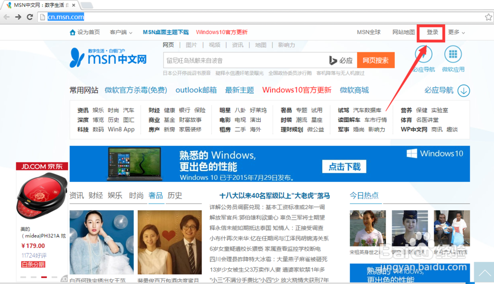Click first 今日热点 photo of woman
Image resolution: width=494 pixels, height=284 pixels.
point(368,228)
